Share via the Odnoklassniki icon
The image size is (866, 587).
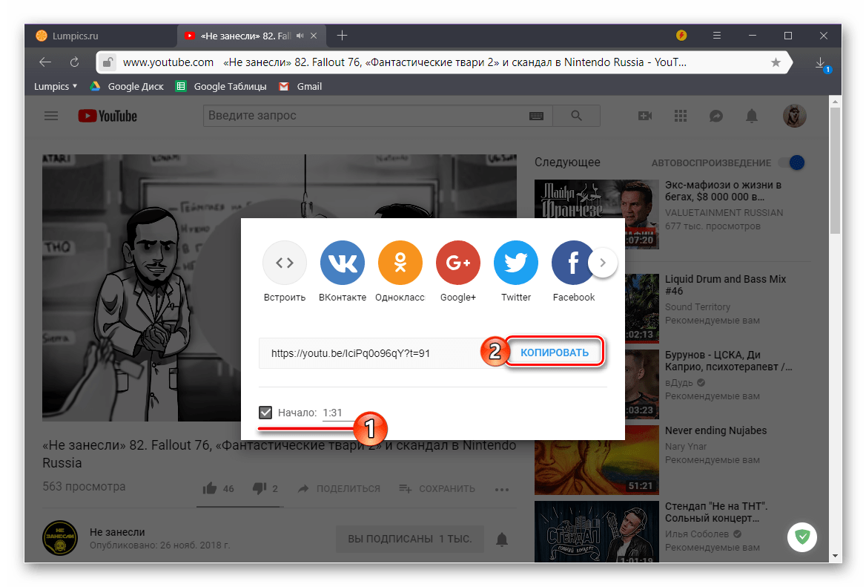(400, 263)
